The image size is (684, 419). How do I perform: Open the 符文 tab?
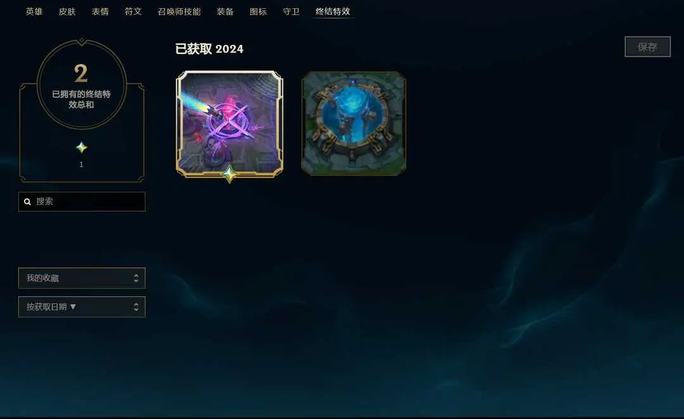[x=133, y=11]
